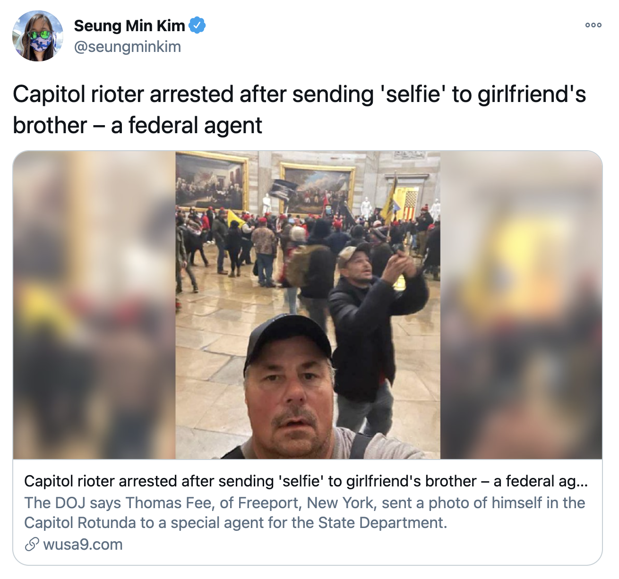Click the blurred left side of card image

(95, 305)
